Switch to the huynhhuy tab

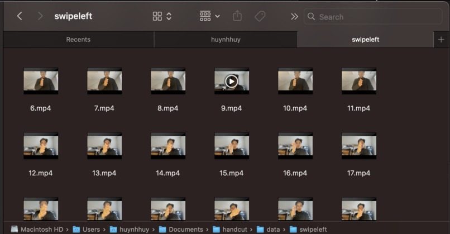click(x=226, y=40)
